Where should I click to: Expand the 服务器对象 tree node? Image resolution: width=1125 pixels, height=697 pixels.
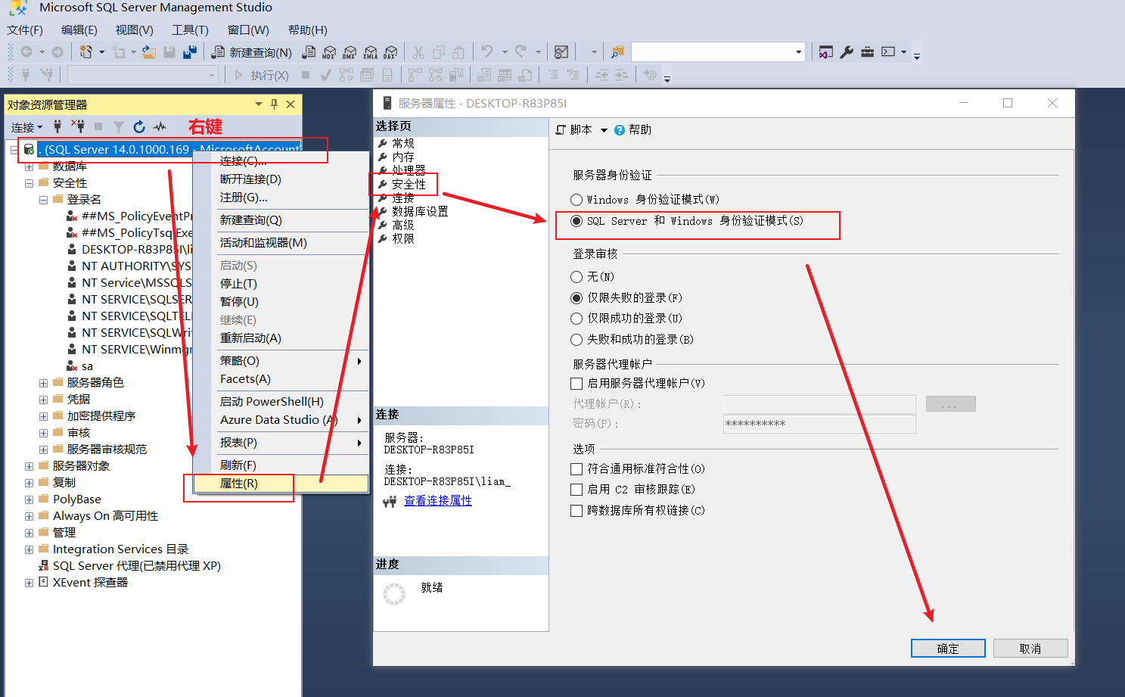pos(29,466)
